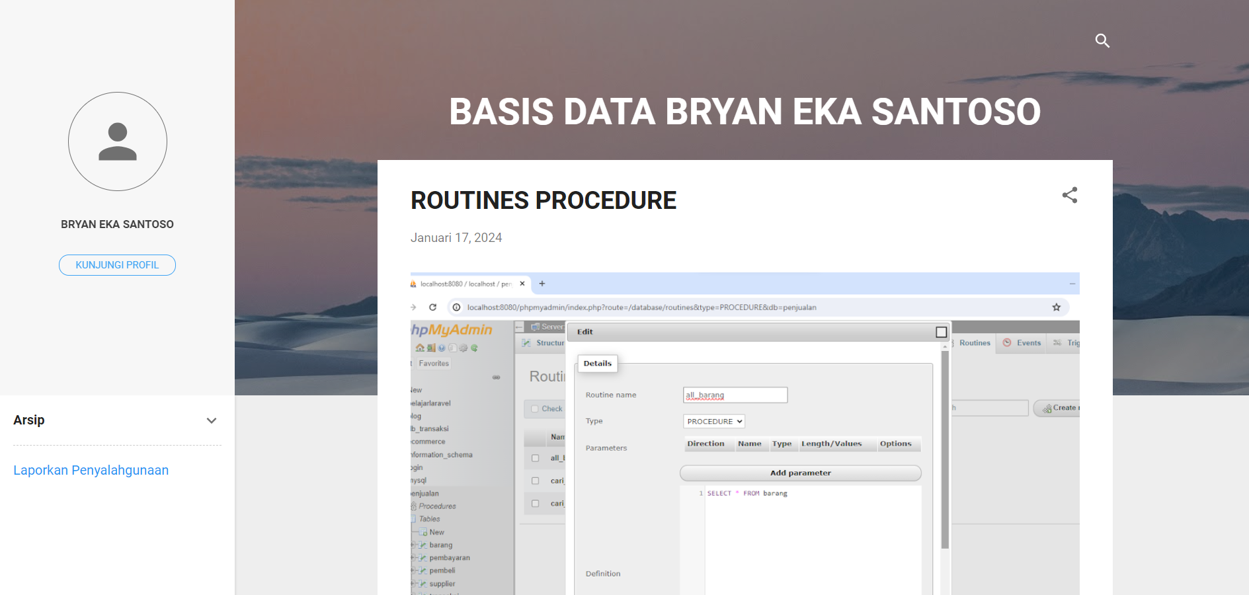Tick the last cari_ routine checkbox
Viewport: 1249px width, 595px height.
click(x=536, y=504)
